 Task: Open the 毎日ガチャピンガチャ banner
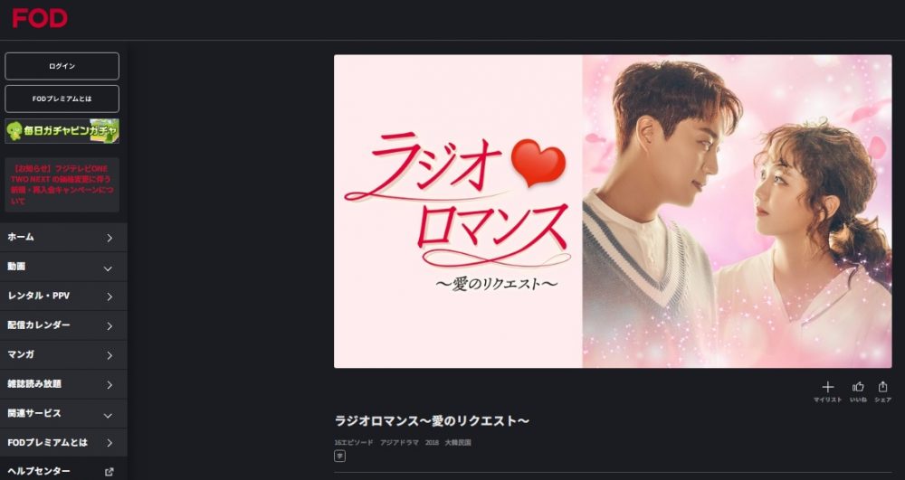62,131
